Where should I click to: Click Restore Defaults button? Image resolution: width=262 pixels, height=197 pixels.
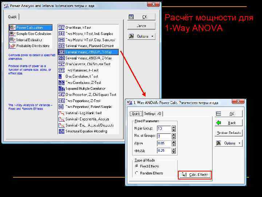click(229, 133)
